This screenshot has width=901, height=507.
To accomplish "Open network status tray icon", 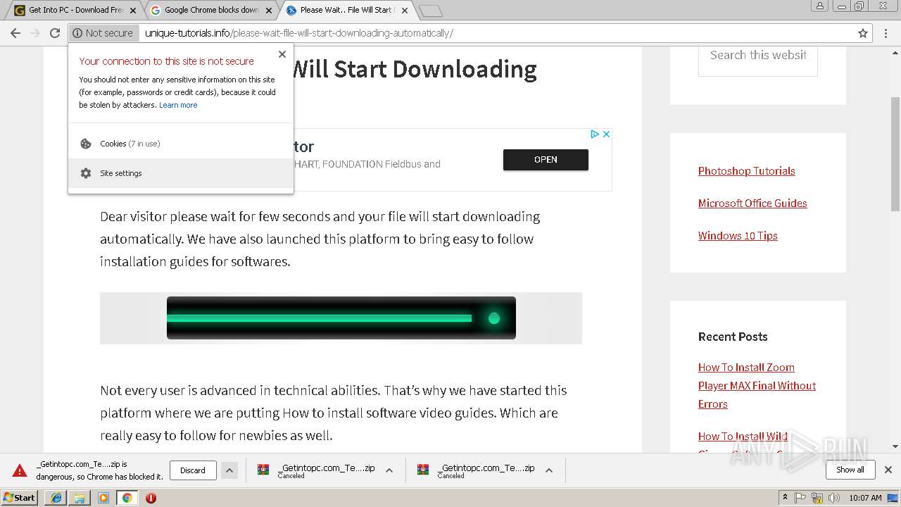I will click(x=817, y=498).
